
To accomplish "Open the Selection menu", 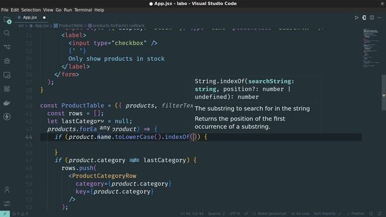I will tap(31, 10).
